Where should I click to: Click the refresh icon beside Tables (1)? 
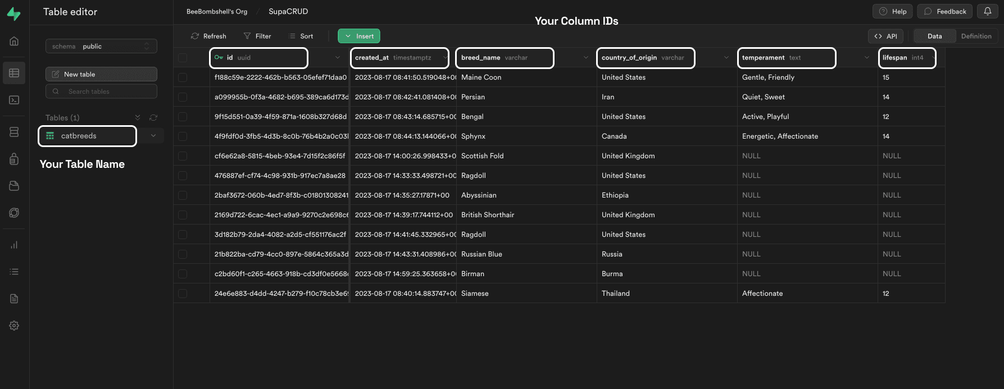(153, 117)
